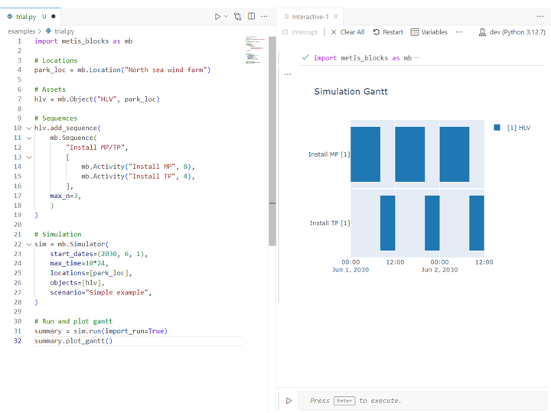Click 'scenario="Simple example",' line
The width and height of the screenshot is (551, 413).
pyautogui.click(x=101, y=292)
